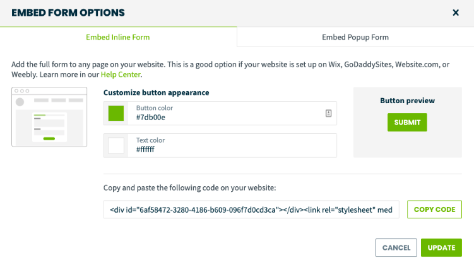Select the embed code text field
This screenshot has width=474, height=268.
point(251,209)
